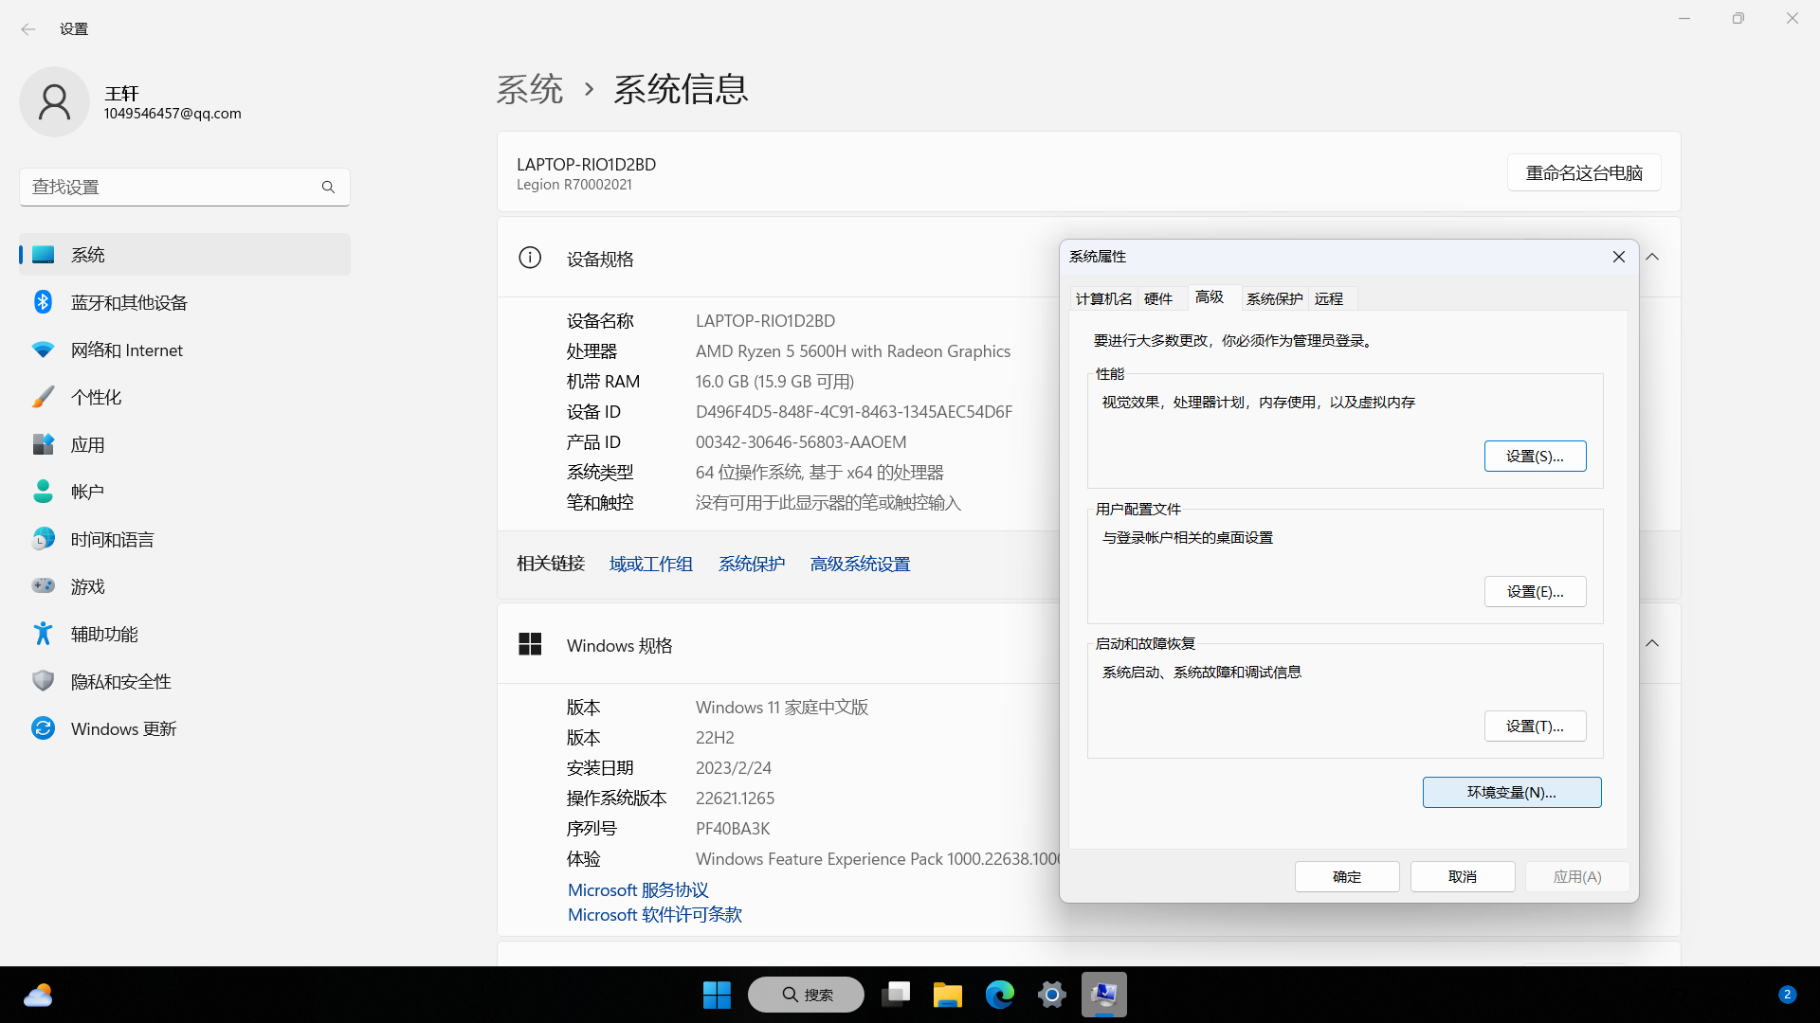Screen dimensions: 1820x1023
Task: Open the 远程 tab
Action: [1328, 298]
